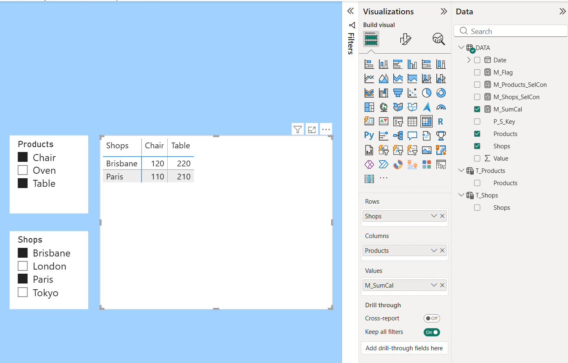This screenshot has width=568, height=363.
Task: Click Add drill-through fields here well
Action: click(x=404, y=348)
